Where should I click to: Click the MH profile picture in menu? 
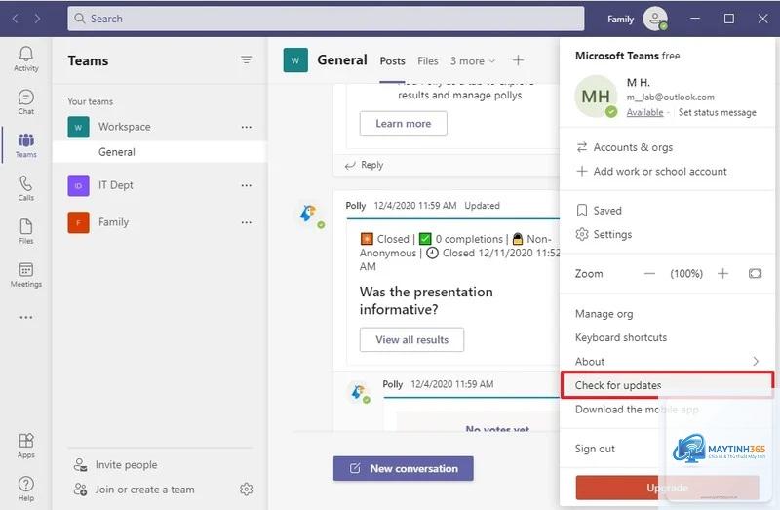[x=596, y=96]
